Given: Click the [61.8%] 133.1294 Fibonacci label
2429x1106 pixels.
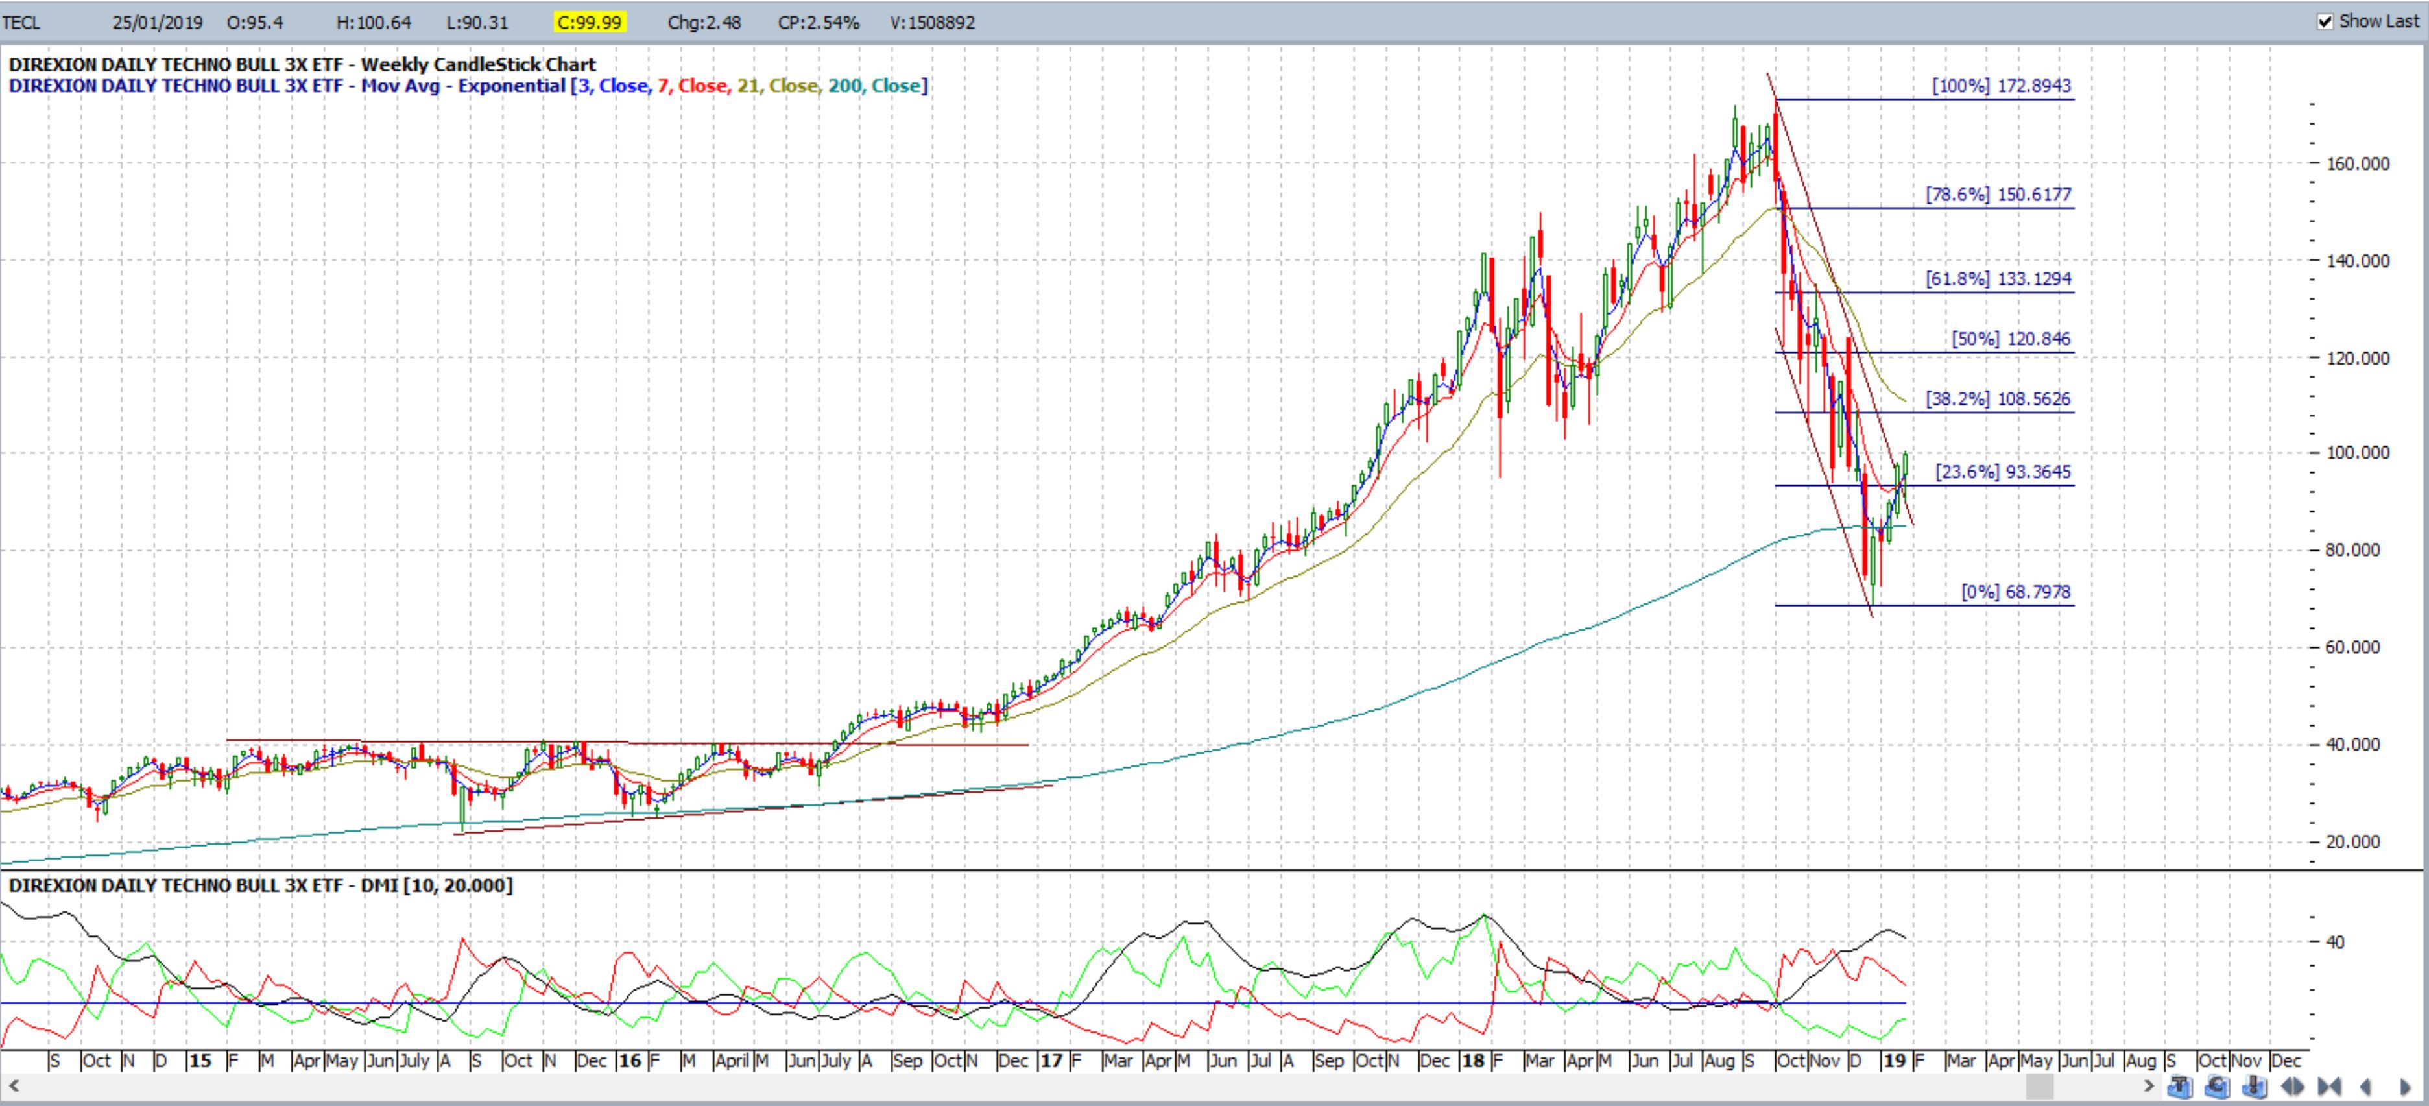Looking at the screenshot, I should coord(1998,279).
